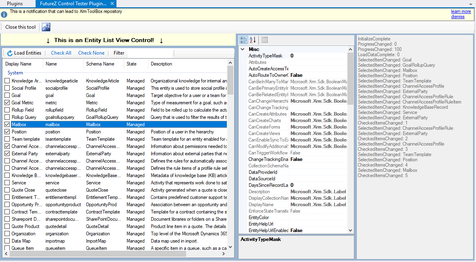
Task: Select the EntityColor property
Action: click(x=259, y=218)
